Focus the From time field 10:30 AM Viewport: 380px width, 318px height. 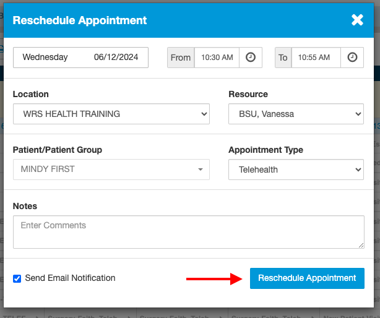tap(218, 58)
